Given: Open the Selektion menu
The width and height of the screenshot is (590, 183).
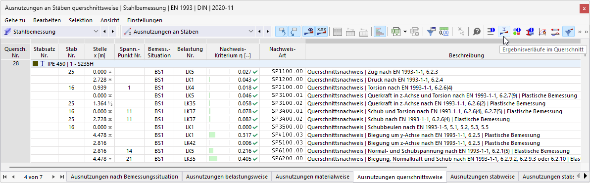Looking at the screenshot, I should pos(81,20).
